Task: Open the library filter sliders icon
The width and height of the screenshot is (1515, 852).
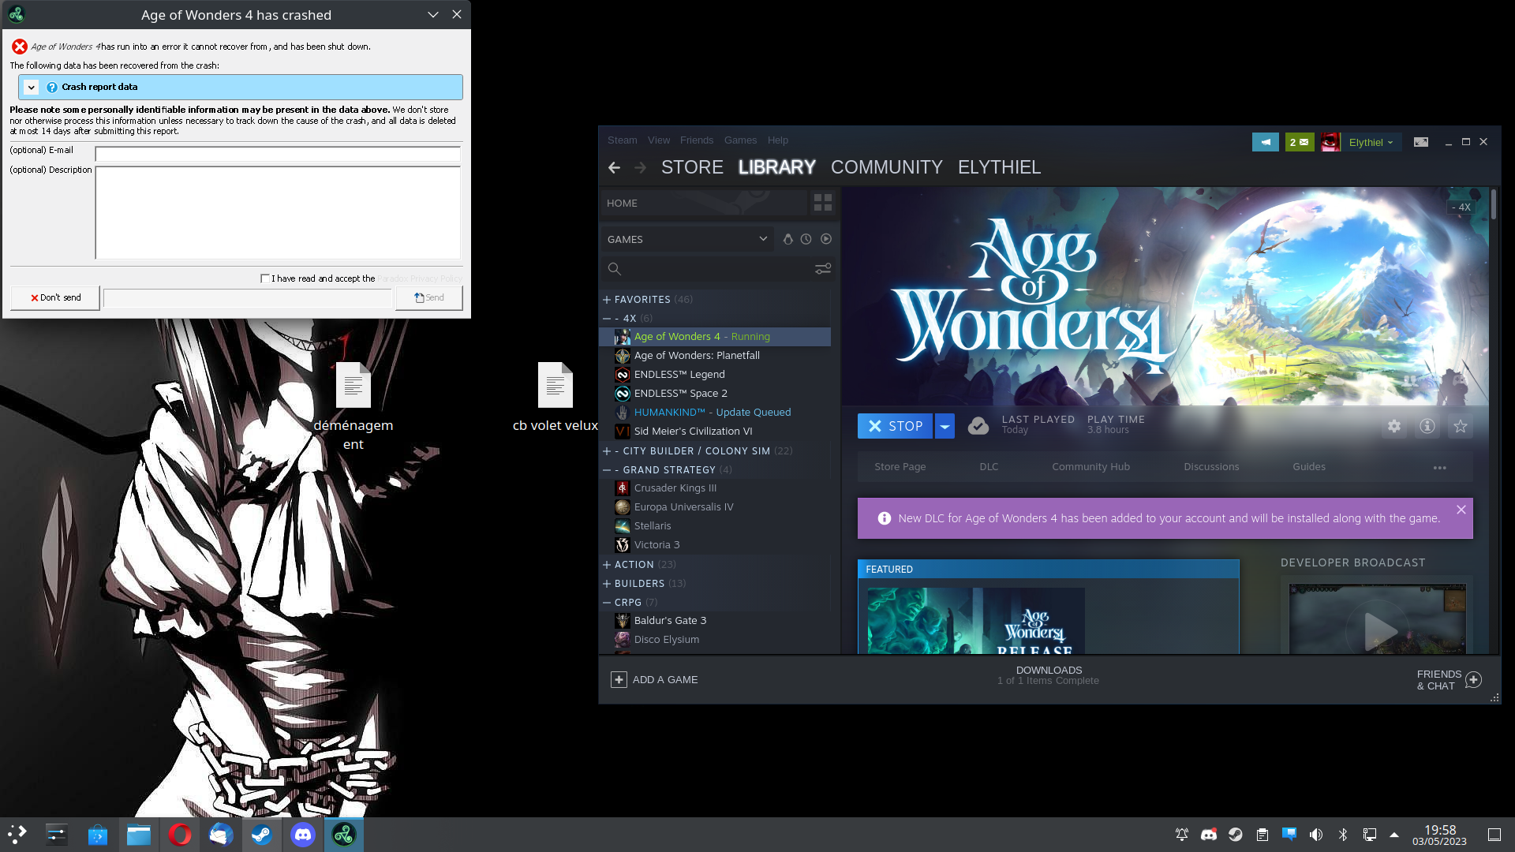Action: click(823, 269)
